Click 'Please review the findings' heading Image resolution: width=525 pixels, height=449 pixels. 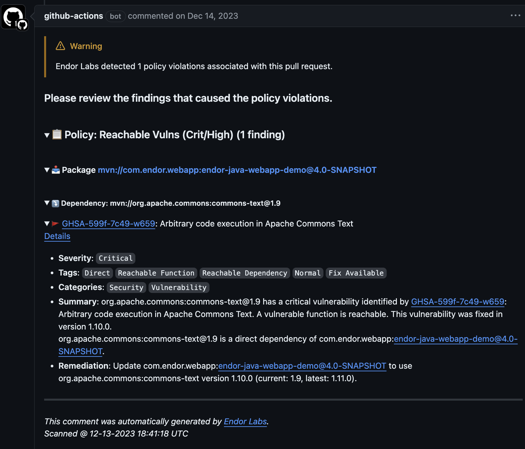pos(188,98)
